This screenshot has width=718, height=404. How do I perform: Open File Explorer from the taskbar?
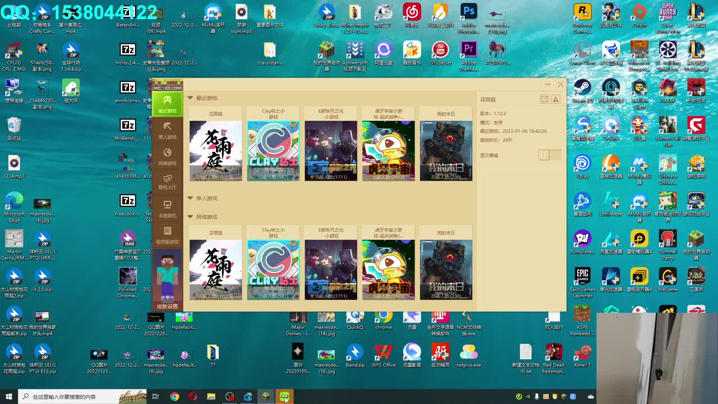pos(211,397)
